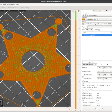Toggle the uniform scale lock icon

(83, 77)
